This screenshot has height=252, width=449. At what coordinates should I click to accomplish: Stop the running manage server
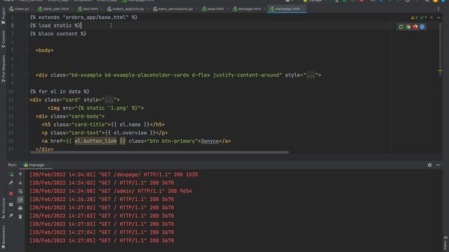tap(11, 193)
